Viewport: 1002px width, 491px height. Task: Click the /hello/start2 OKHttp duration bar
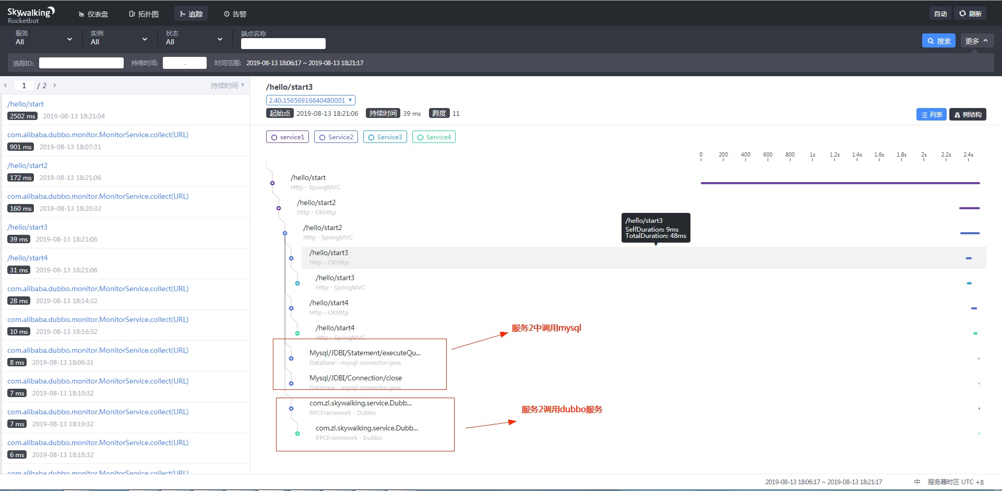click(x=970, y=208)
